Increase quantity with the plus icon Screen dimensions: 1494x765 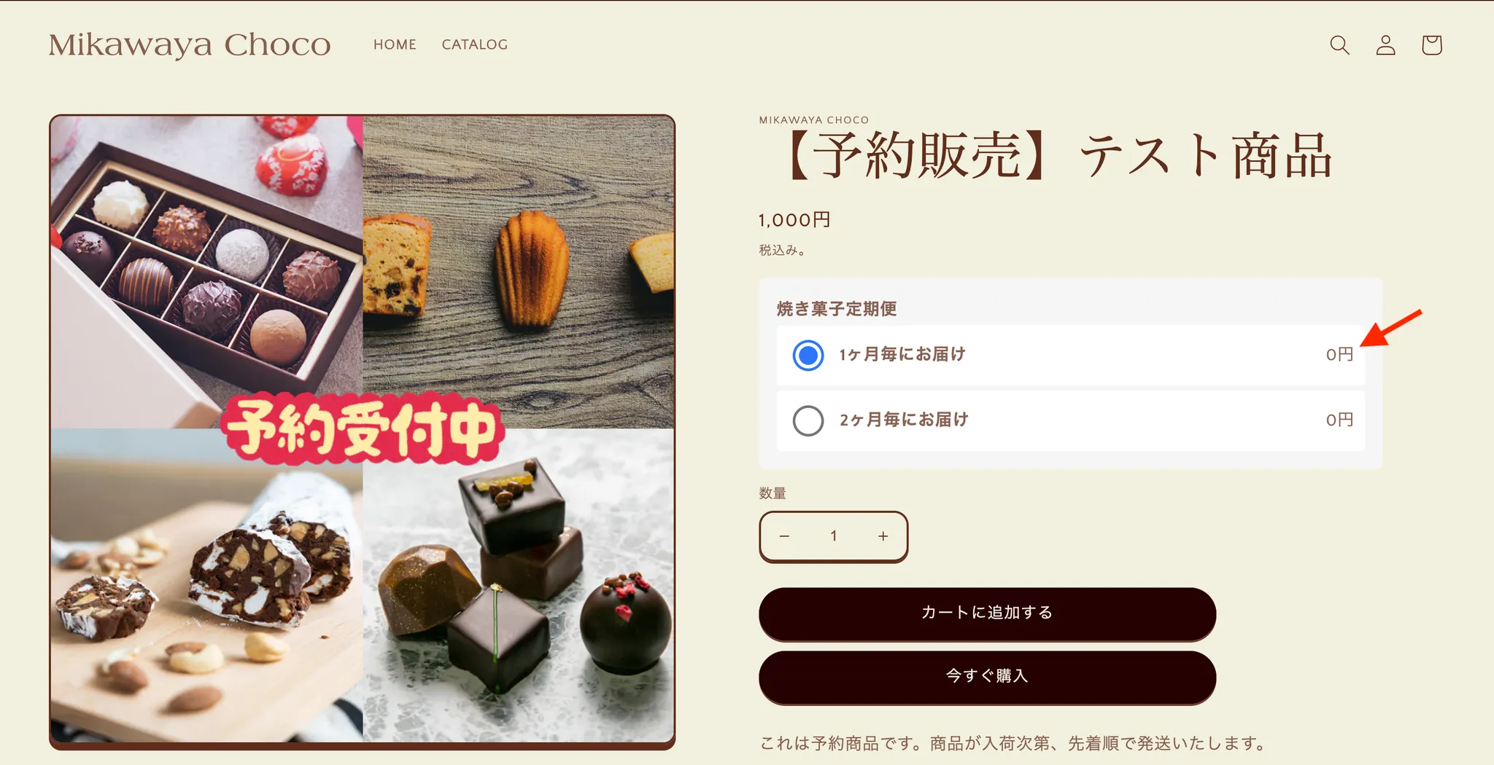883,536
